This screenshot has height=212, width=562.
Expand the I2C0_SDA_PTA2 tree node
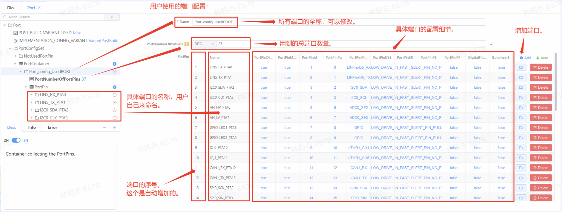pyautogui.click(x=31, y=110)
